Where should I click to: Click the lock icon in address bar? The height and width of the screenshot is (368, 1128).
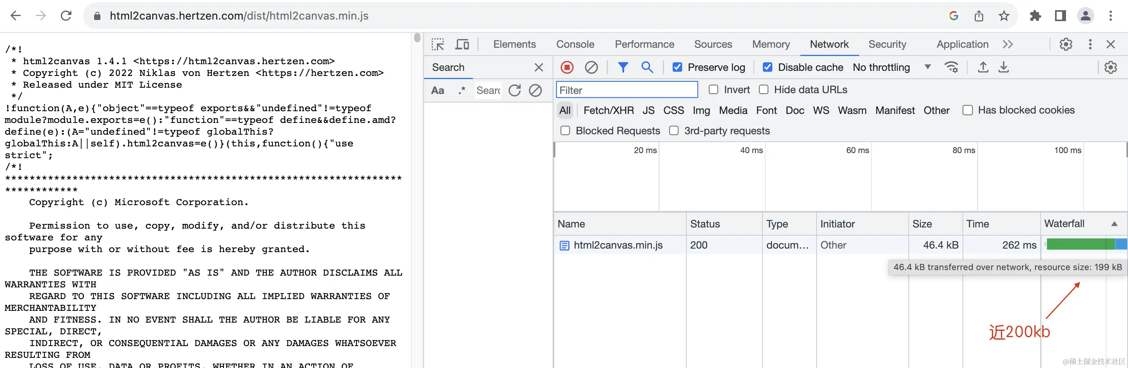pyautogui.click(x=97, y=16)
